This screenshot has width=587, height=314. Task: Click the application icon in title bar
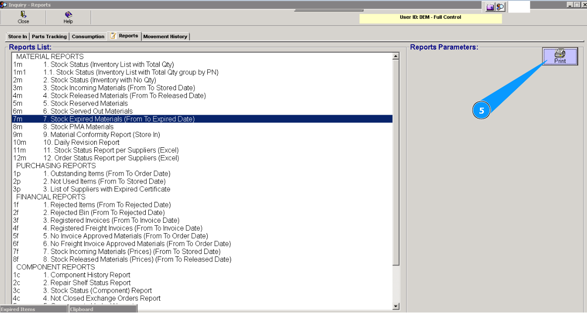[x=3, y=4]
